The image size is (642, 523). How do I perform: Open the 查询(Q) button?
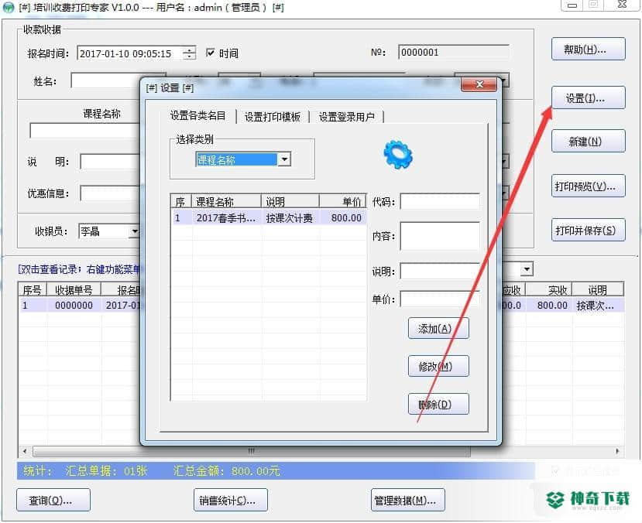[53, 500]
